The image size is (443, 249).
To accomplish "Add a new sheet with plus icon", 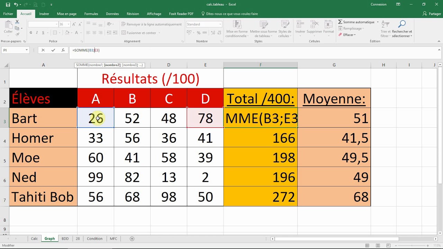I will coord(132,239).
